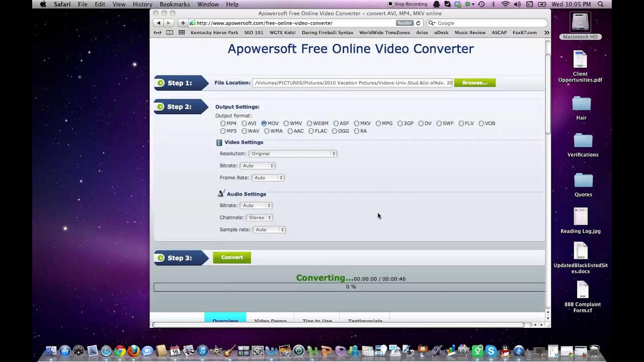Open the Frame Rate dropdown
This screenshot has height=362, width=644.
coord(268,177)
